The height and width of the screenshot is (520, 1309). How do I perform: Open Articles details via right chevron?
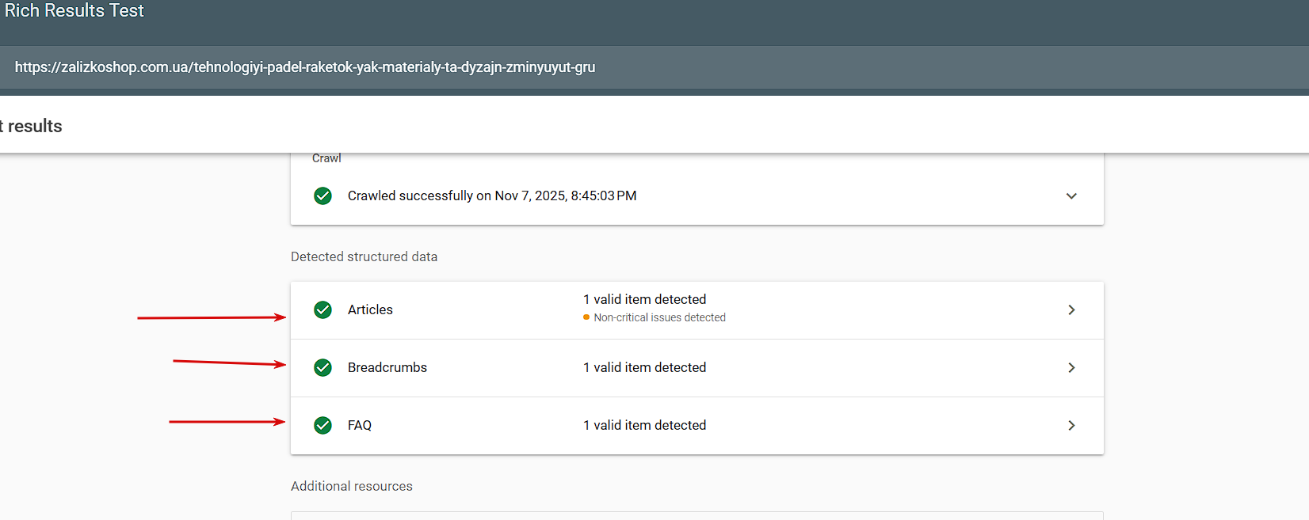point(1071,309)
